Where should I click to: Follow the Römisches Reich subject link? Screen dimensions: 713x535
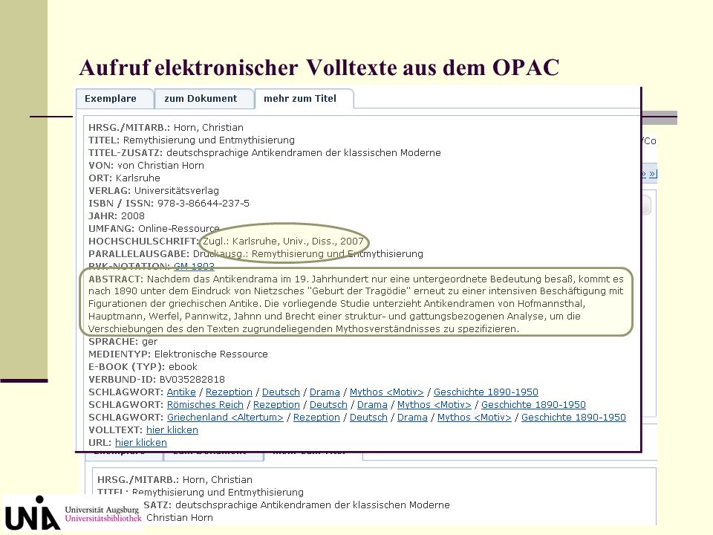(205, 405)
